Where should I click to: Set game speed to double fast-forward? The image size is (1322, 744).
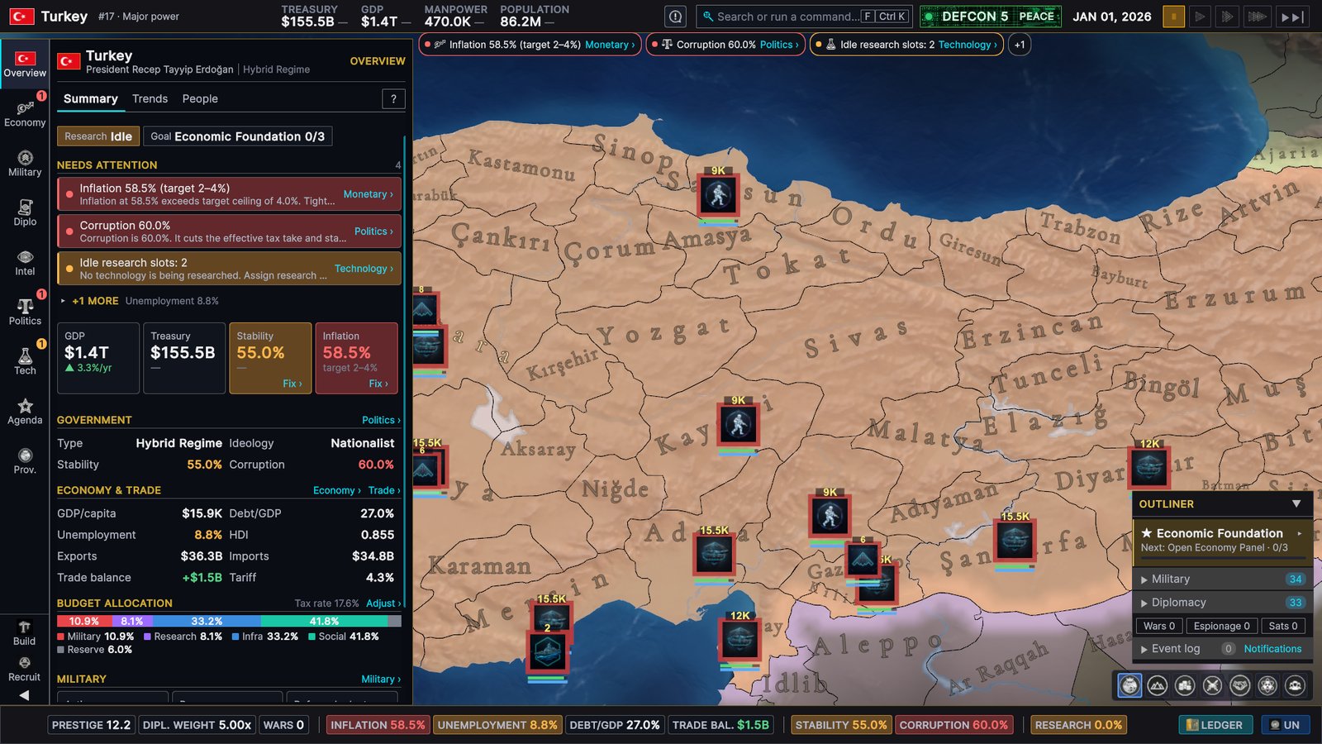point(1228,17)
